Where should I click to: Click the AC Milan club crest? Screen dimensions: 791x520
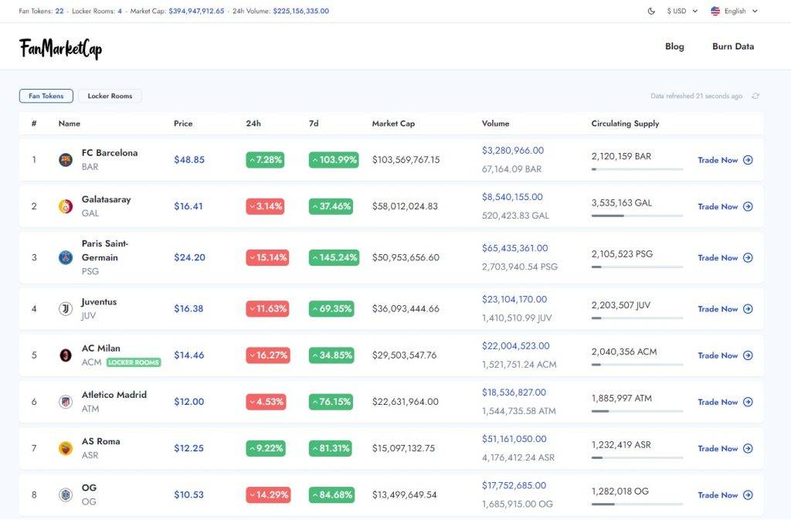coord(66,355)
